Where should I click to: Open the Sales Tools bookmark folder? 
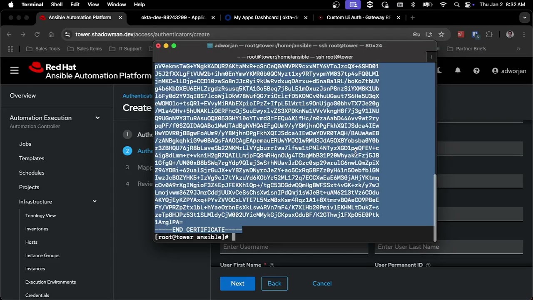[x=43, y=49]
